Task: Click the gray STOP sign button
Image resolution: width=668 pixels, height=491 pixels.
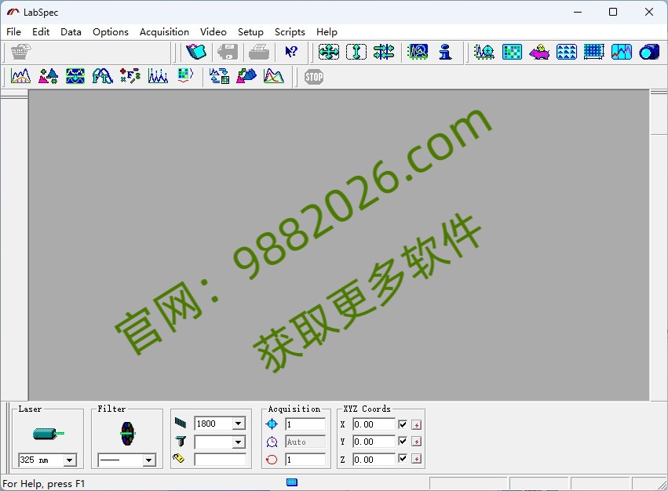Action: 314,77
